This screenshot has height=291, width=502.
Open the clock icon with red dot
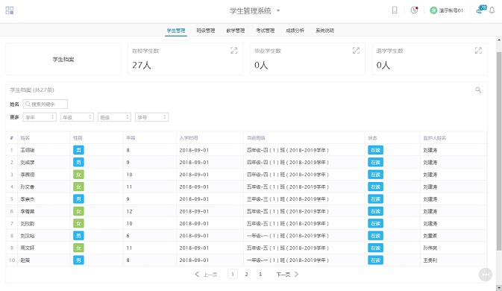click(x=414, y=10)
